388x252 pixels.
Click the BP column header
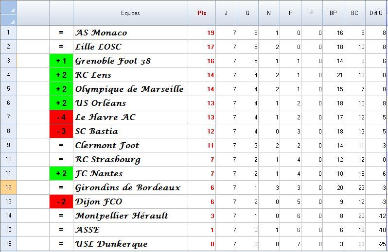(333, 13)
